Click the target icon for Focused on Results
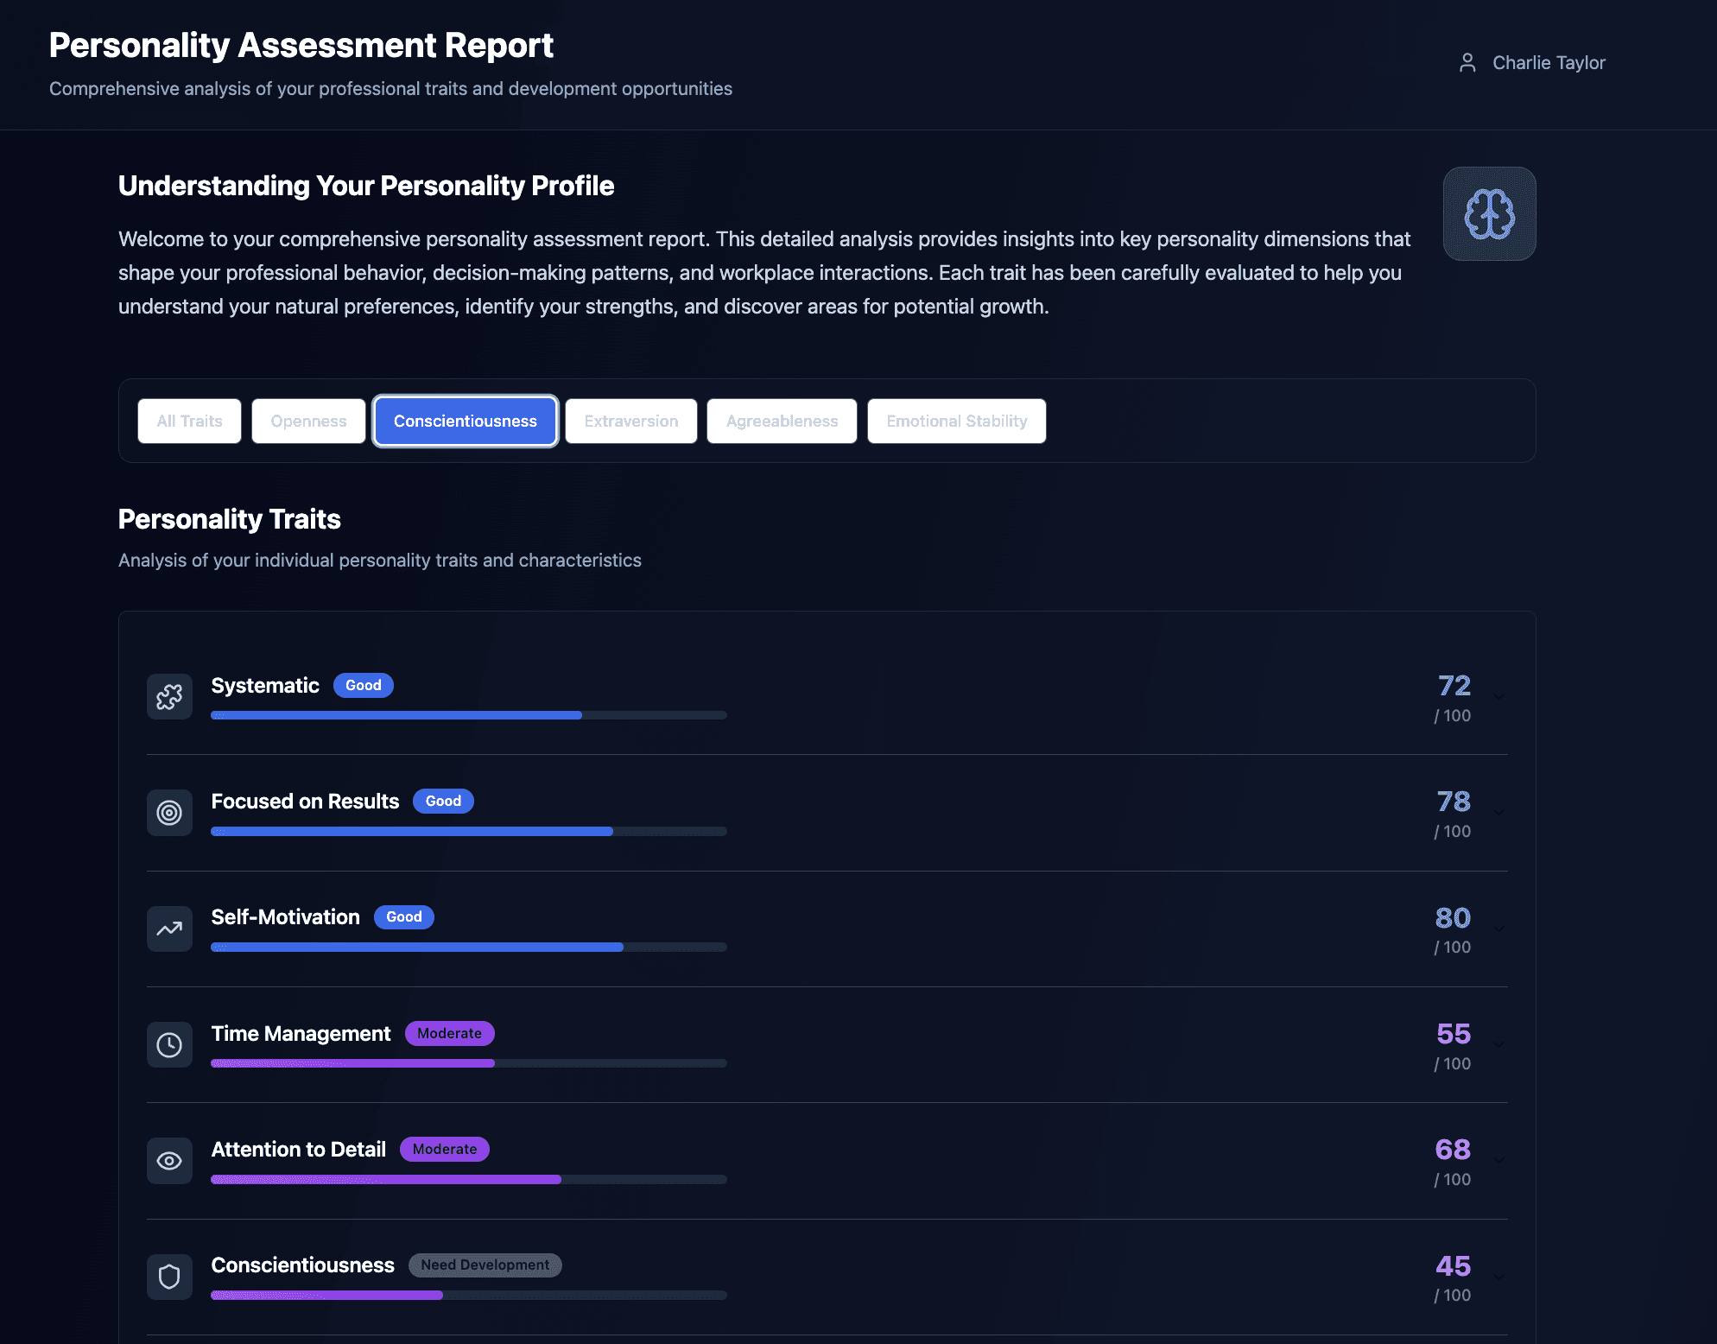The width and height of the screenshot is (1717, 1344). (x=169, y=813)
